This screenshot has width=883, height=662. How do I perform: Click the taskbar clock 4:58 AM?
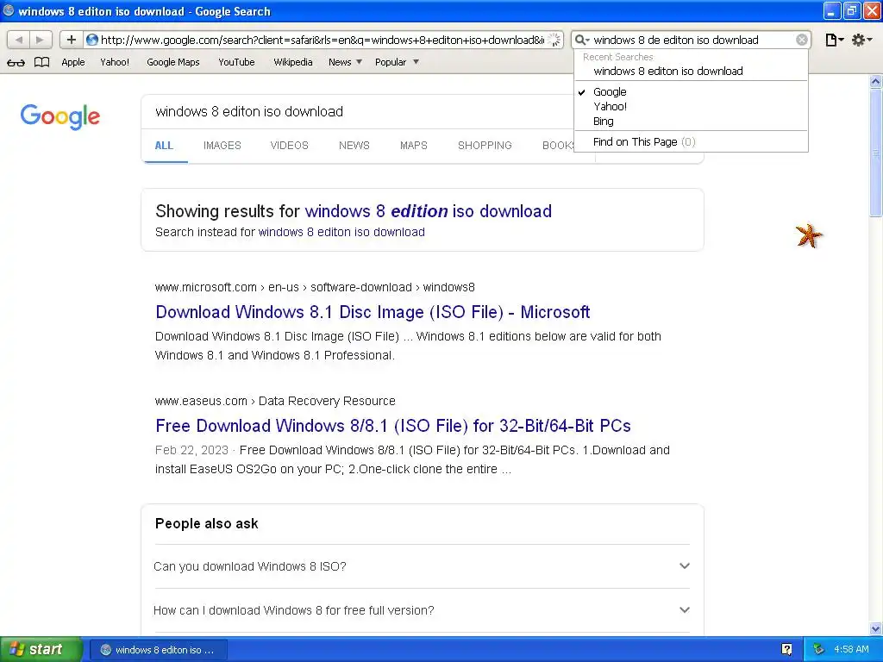[x=851, y=649]
